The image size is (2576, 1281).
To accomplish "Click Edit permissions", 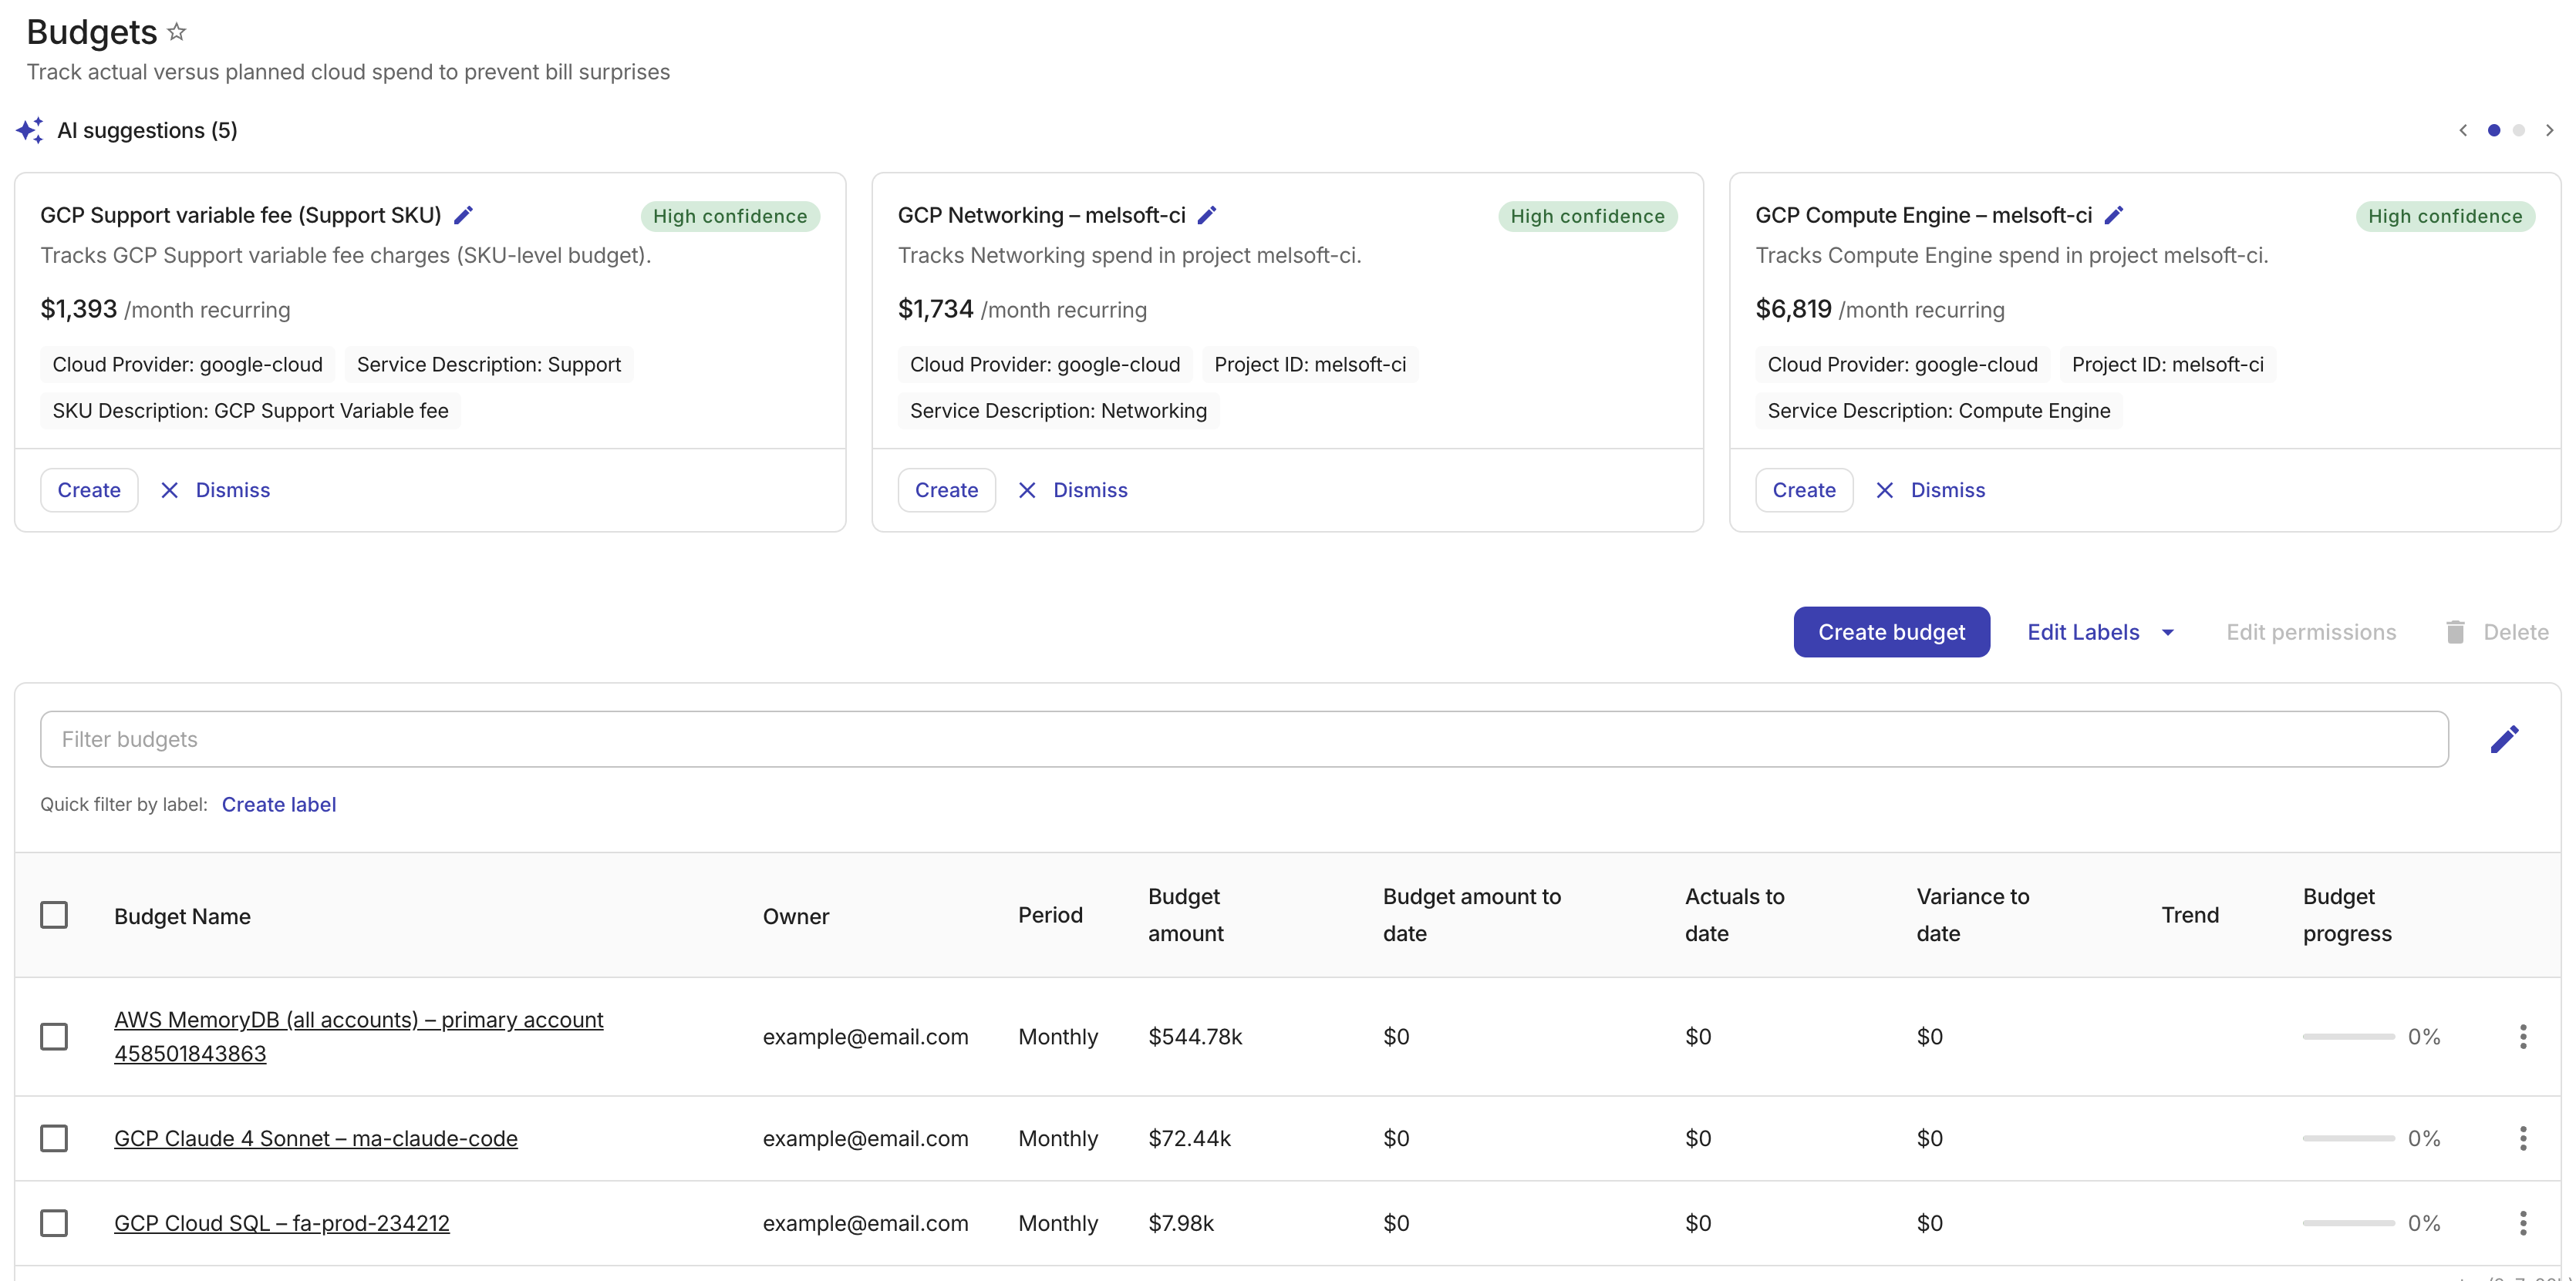I will (2311, 631).
